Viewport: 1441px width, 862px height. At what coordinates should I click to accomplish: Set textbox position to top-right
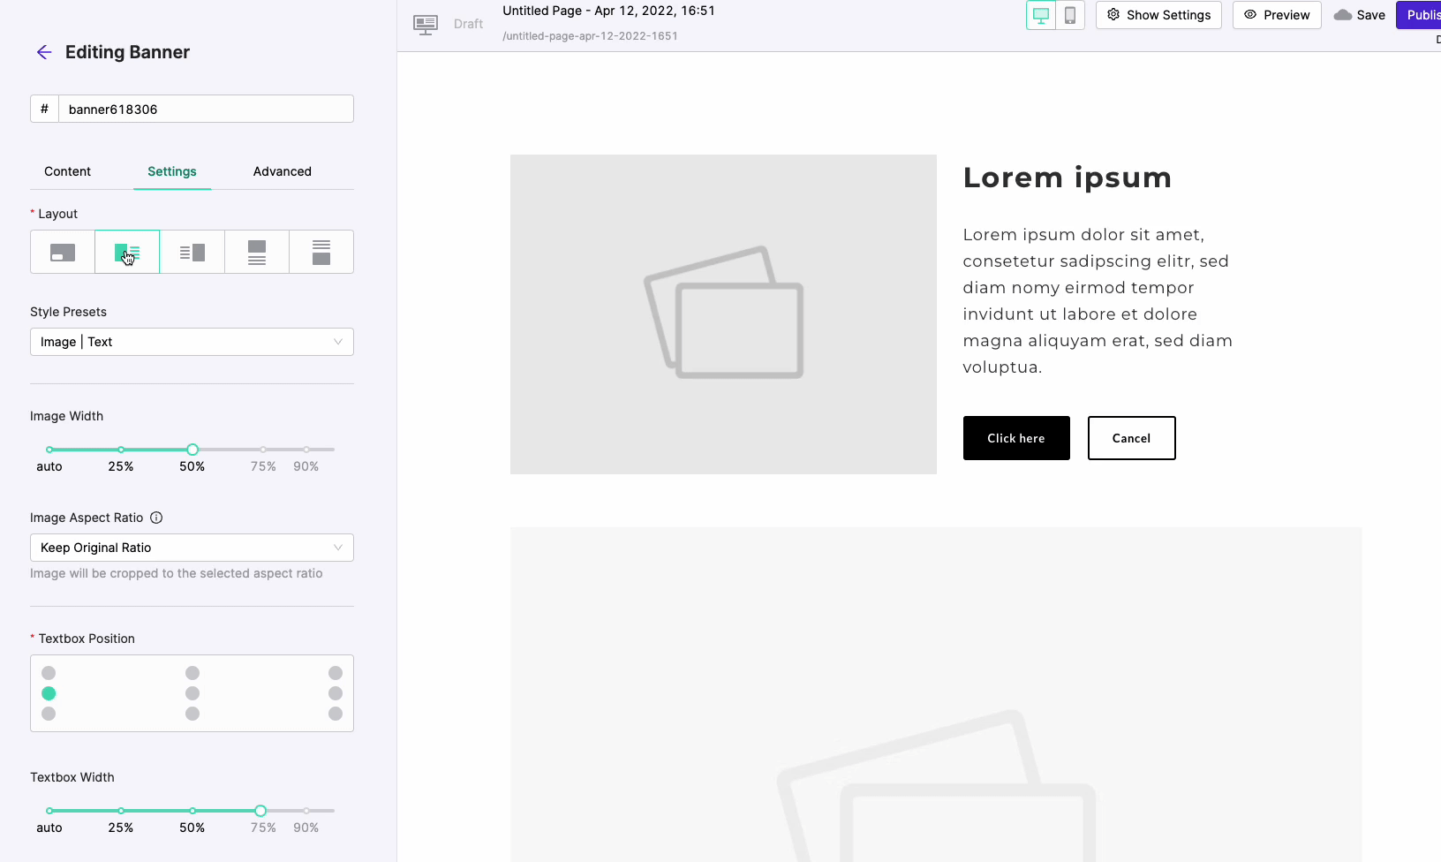click(x=336, y=673)
